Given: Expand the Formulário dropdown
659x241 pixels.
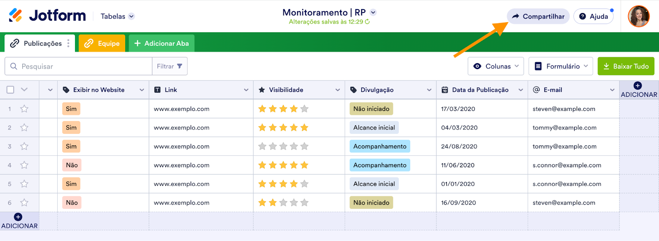Looking at the screenshot, I should tap(561, 66).
